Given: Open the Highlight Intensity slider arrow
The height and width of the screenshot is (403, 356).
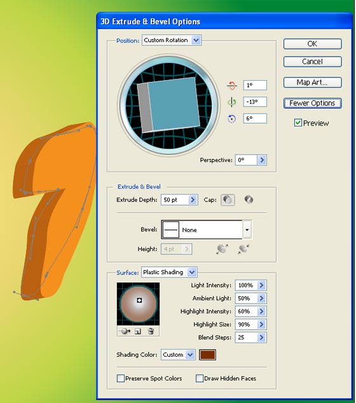Looking at the screenshot, I should pyautogui.click(x=262, y=311).
